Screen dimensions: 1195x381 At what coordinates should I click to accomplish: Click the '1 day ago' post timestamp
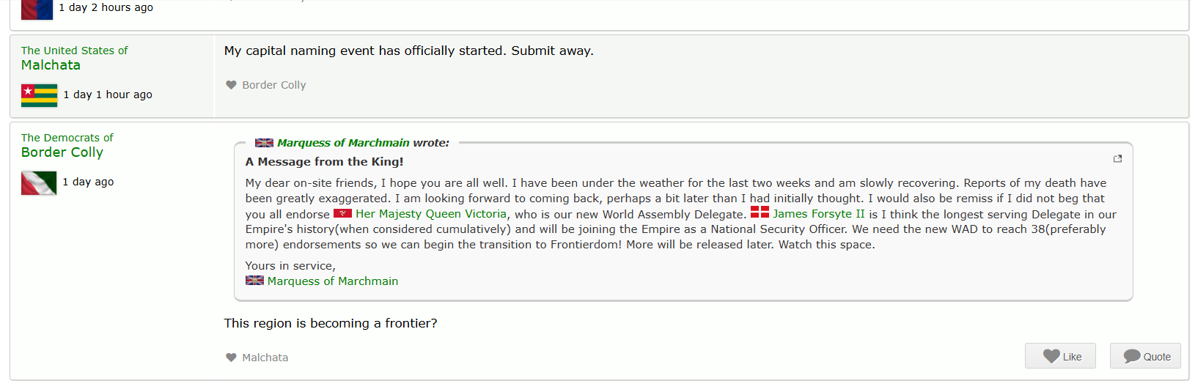88,182
